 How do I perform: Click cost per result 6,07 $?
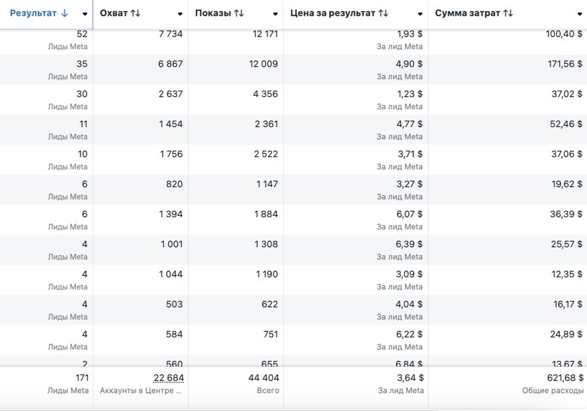point(410,214)
